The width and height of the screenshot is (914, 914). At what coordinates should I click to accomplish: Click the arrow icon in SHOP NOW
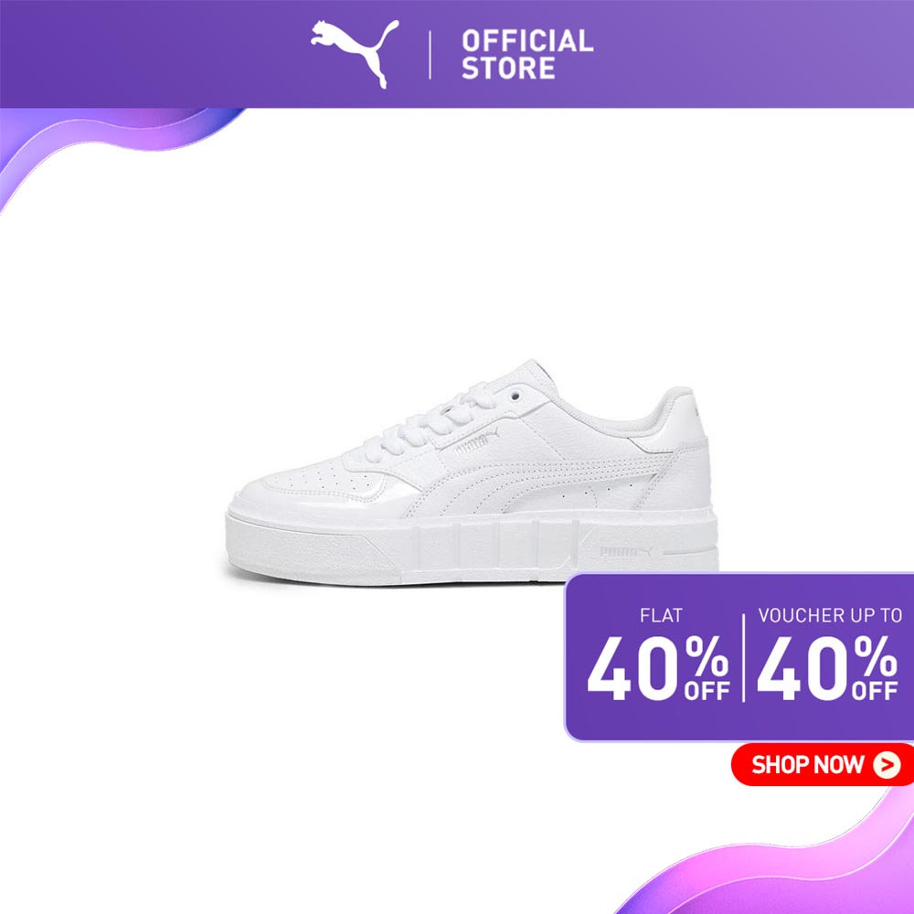point(887,764)
